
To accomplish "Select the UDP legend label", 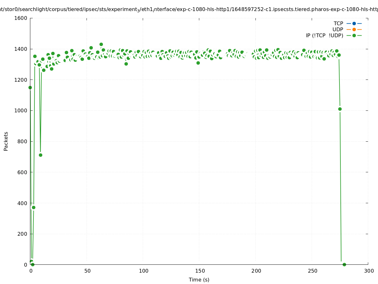I will 338,29.
